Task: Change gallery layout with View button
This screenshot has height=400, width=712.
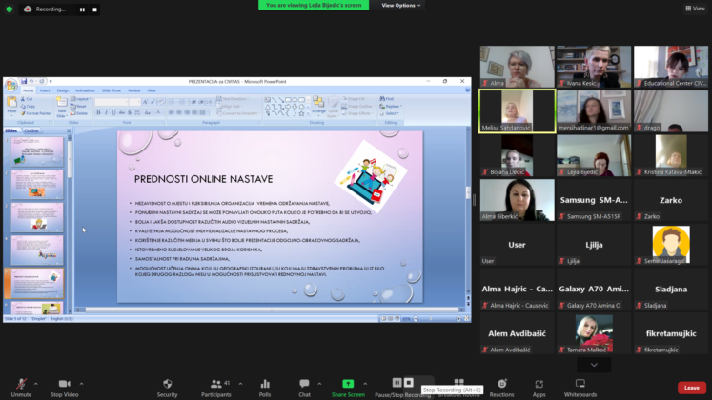Action: (695, 9)
